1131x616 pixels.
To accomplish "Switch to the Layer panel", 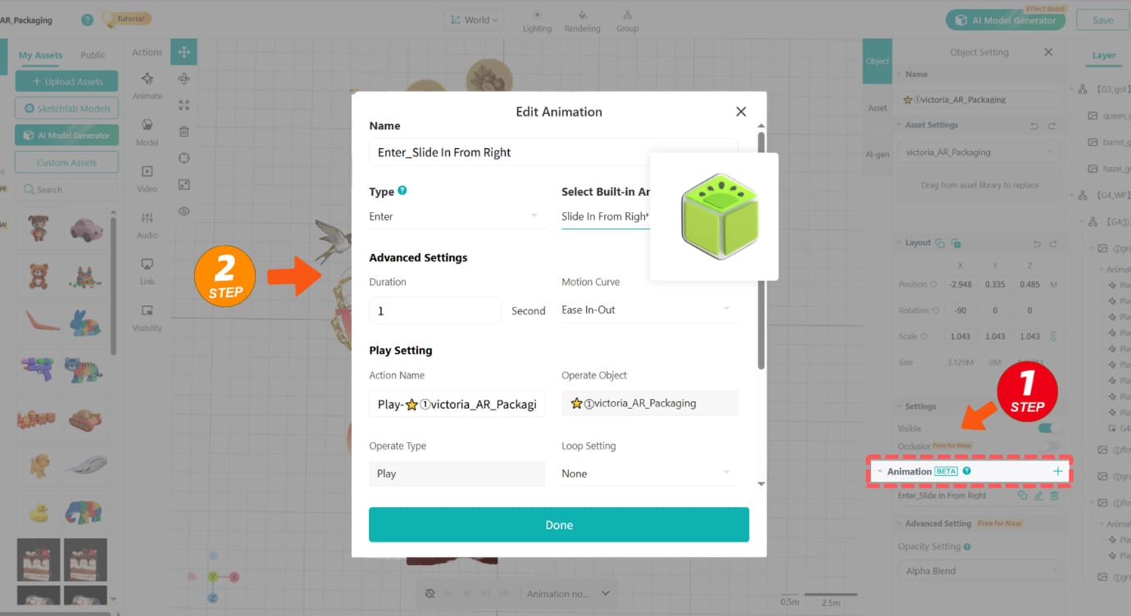I will click(1103, 56).
